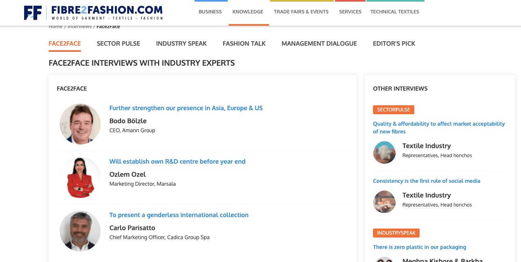
Task: Open Bodo Bölzle's portrait photo
Action: click(x=80, y=124)
